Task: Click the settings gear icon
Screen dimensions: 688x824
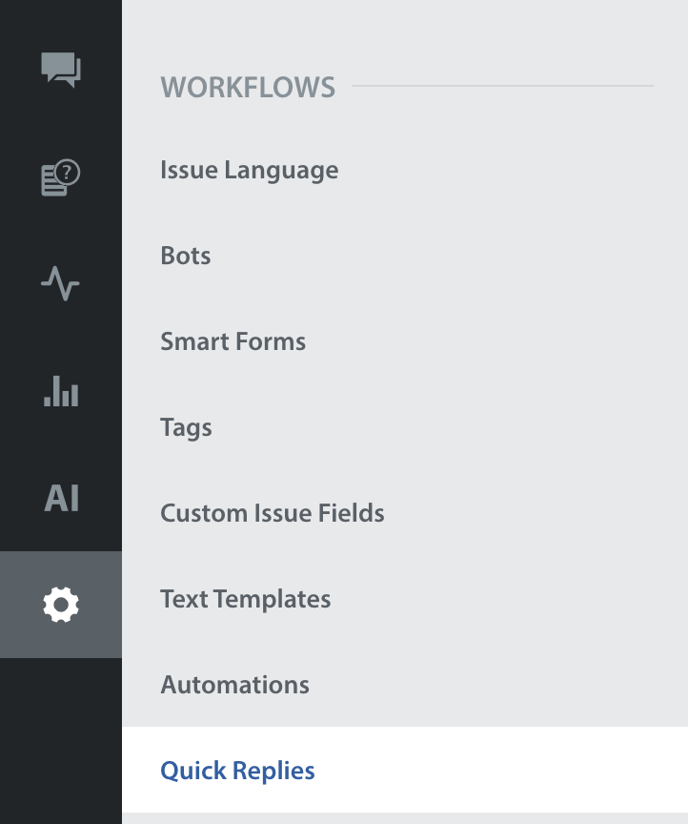Action: pos(61,605)
